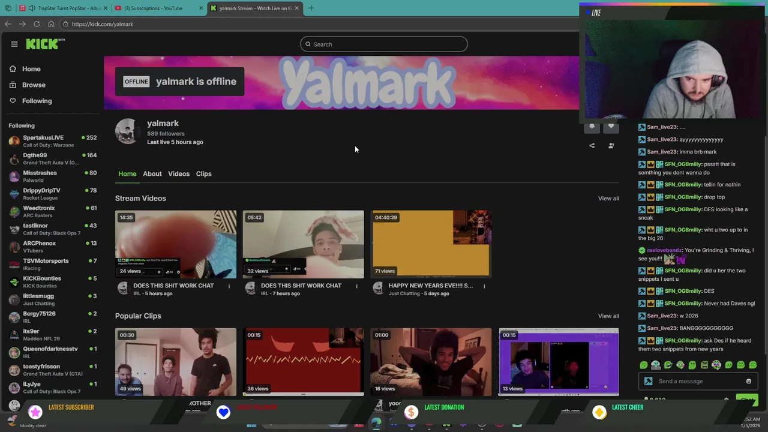The width and height of the screenshot is (768, 432).
Task: Click the notification bell for yalmark
Action: coord(592,126)
